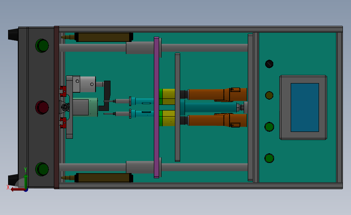
Task: Select the bottom-left black rubber foot
Action: tap(13, 180)
